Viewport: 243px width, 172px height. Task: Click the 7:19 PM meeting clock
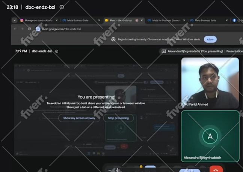(x=21, y=51)
